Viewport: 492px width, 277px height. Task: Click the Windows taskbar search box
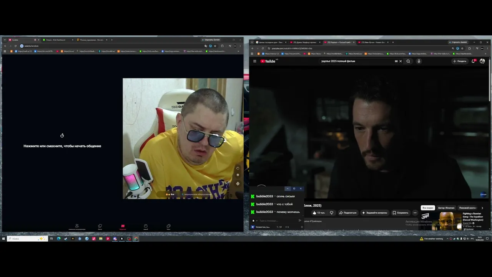coord(28,239)
